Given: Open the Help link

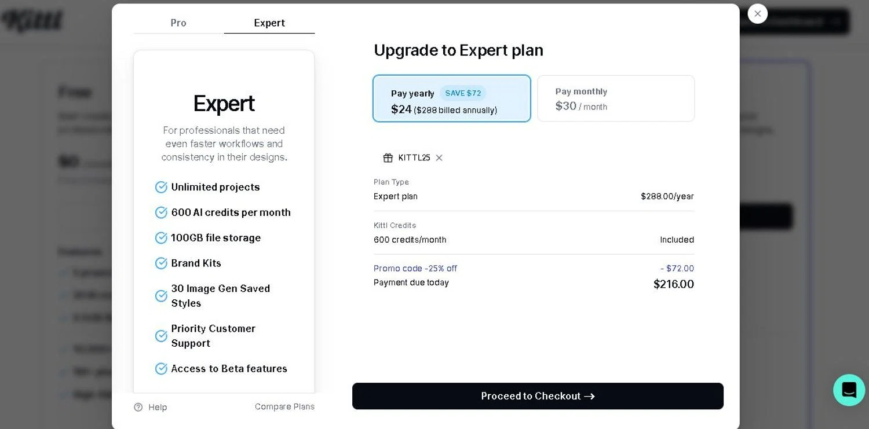Looking at the screenshot, I should point(157,408).
